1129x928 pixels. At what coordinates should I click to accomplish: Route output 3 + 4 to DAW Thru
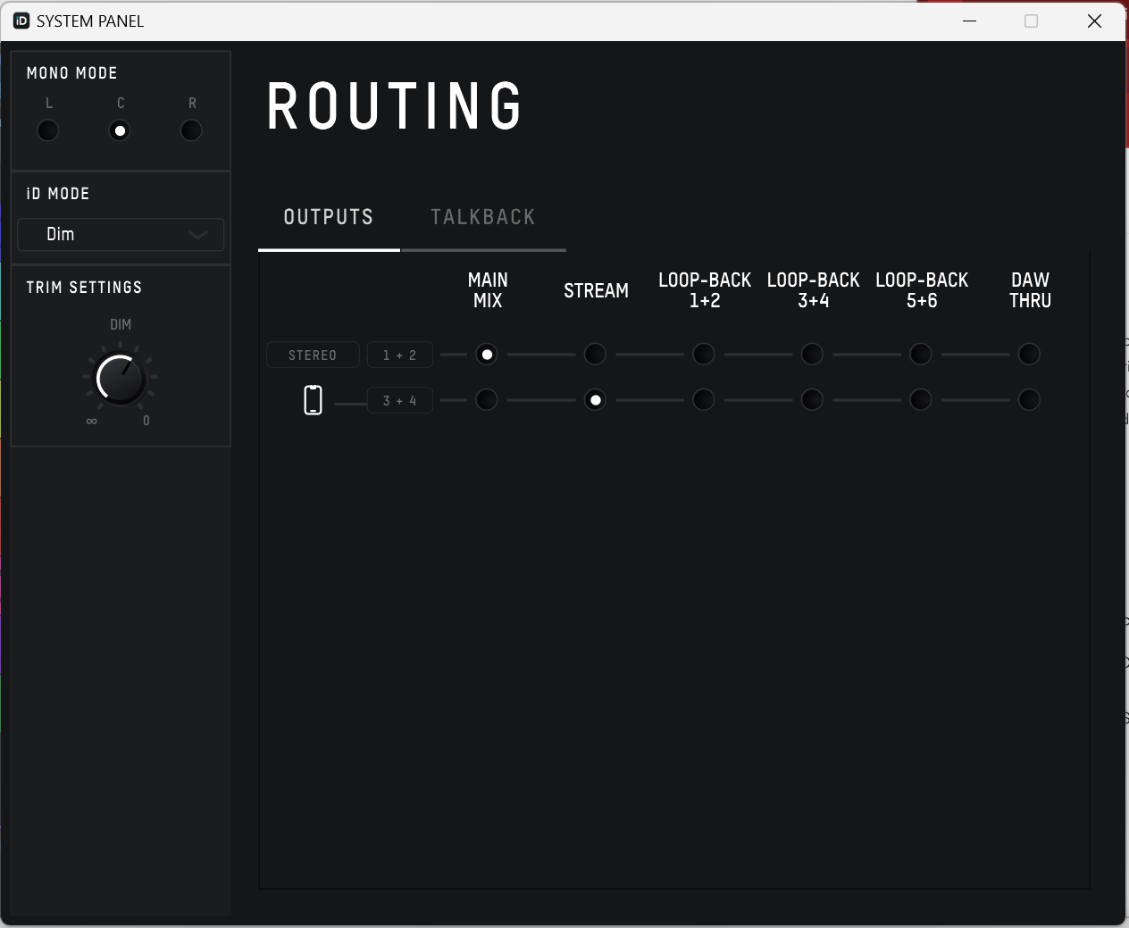(1029, 399)
